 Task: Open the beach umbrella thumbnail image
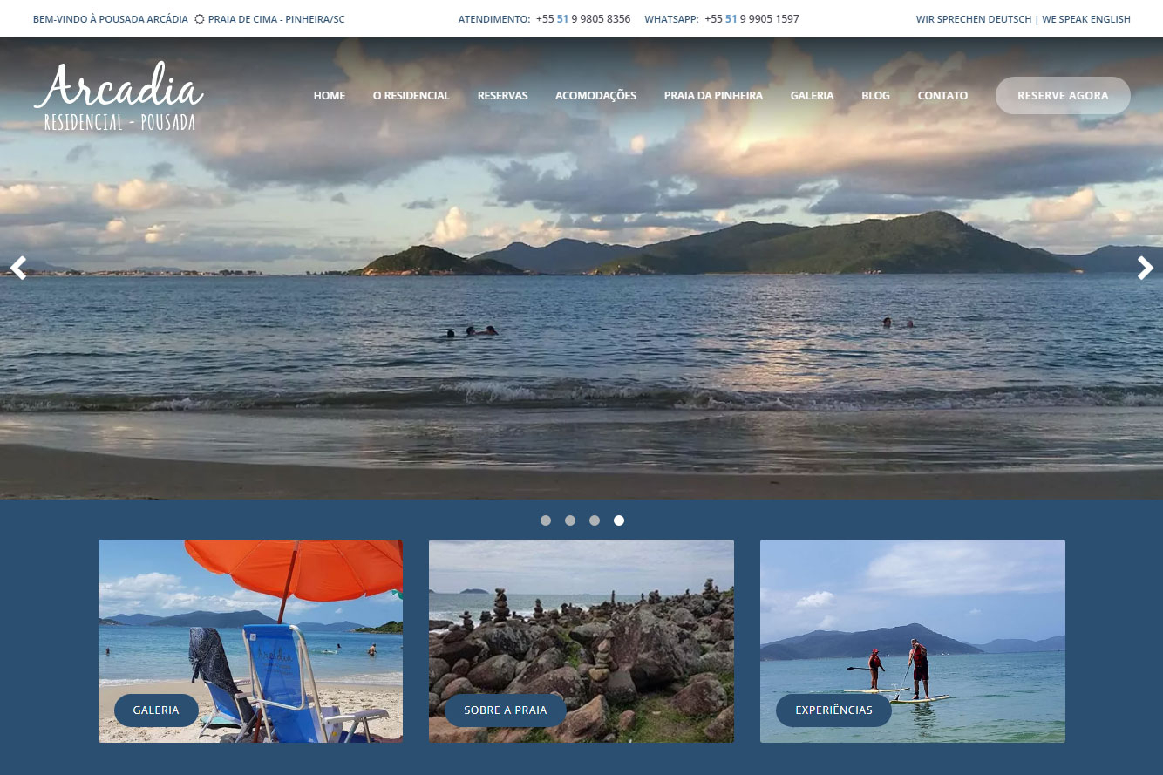(250, 641)
